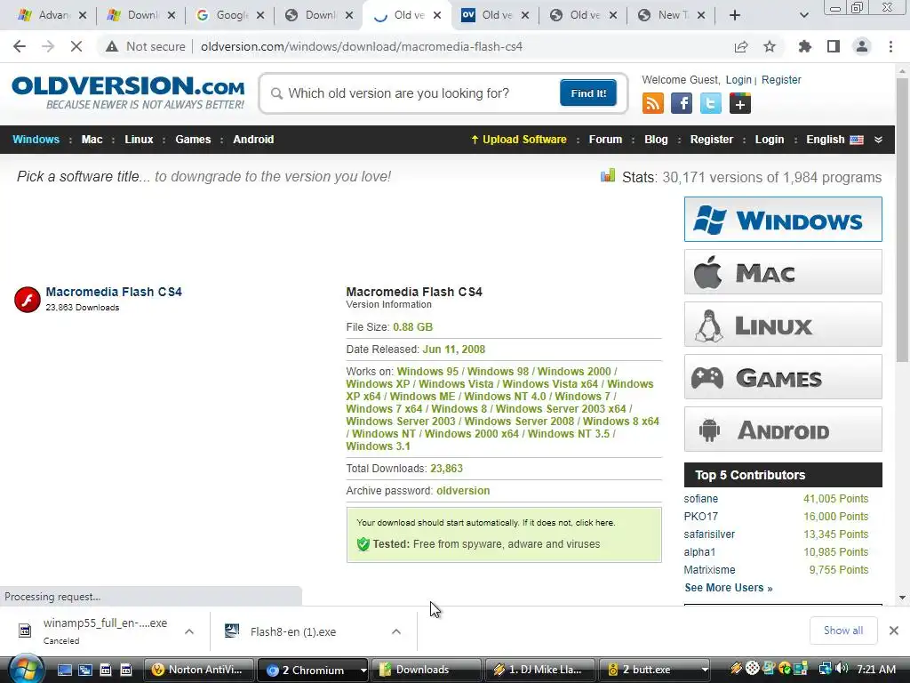The height and width of the screenshot is (683, 910).
Task: Open the Extensions puzzle icon
Action: [805, 46]
